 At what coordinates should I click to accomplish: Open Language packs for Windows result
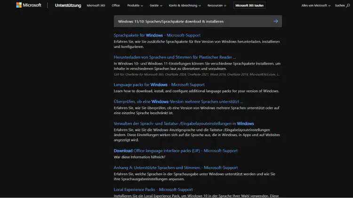159,84
